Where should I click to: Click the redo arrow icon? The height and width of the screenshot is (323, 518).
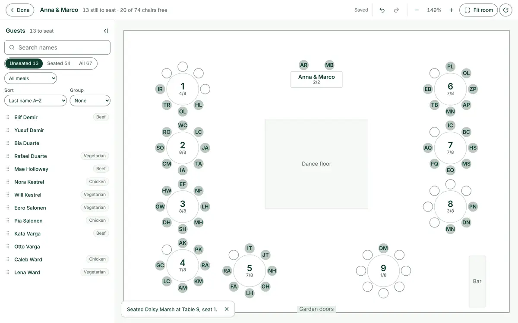point(396,10)
